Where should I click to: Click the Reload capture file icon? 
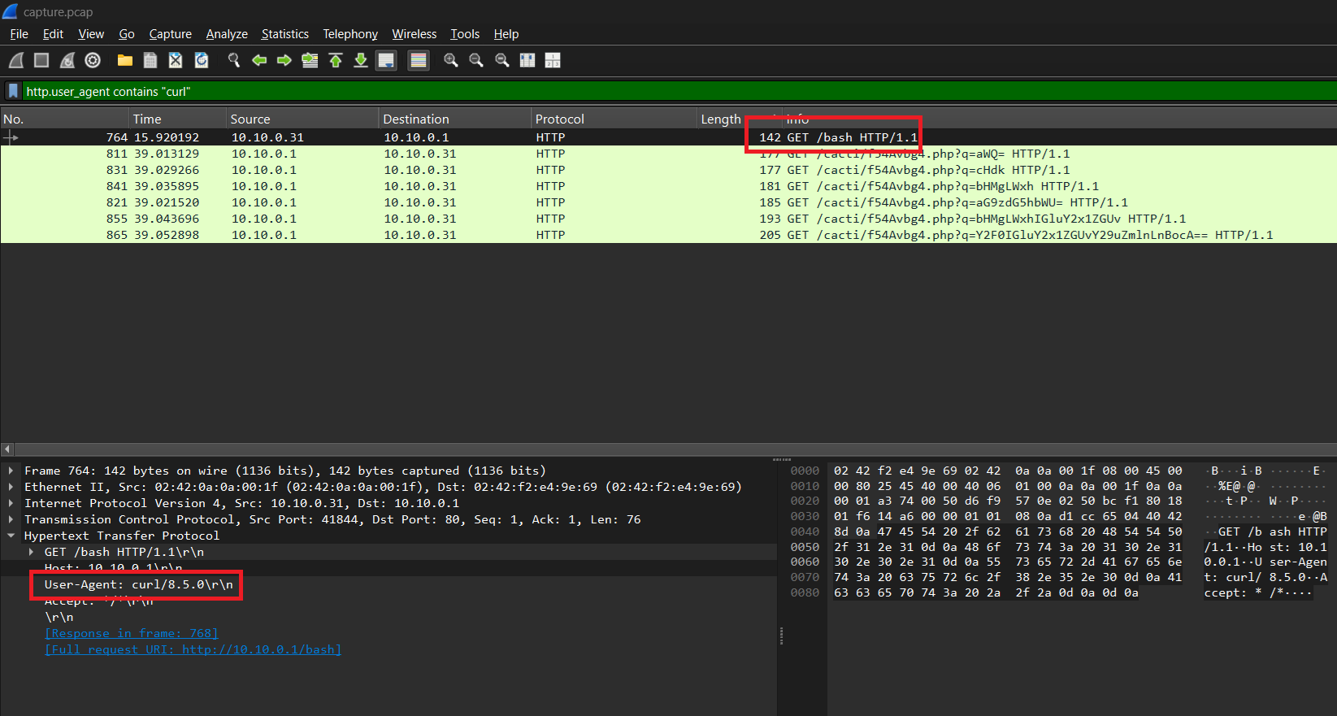click(x=202, y=60)
